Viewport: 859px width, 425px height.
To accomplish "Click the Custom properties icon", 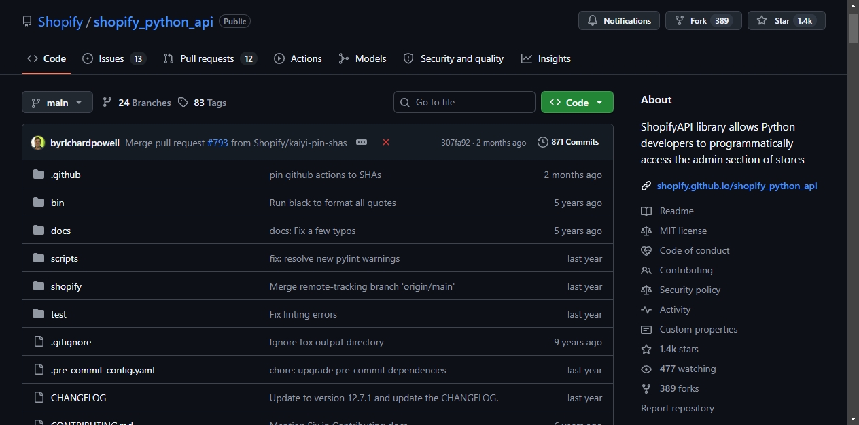I will coord(646,329).
